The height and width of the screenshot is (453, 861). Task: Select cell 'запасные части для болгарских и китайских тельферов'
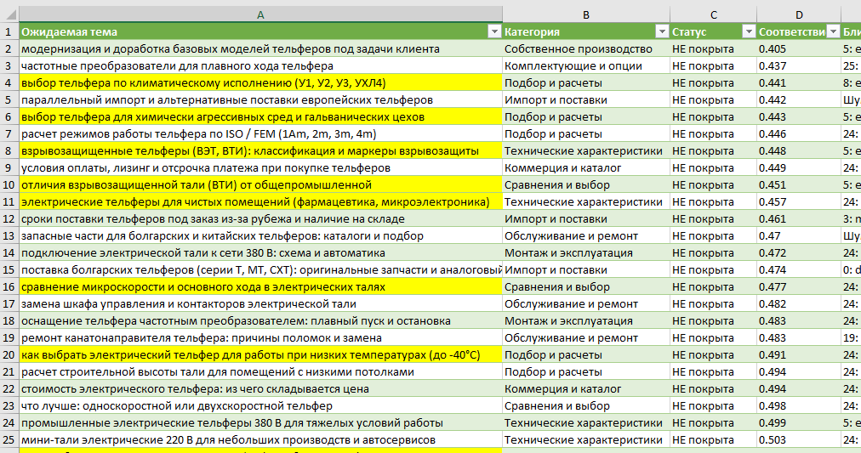pos(260,235)
